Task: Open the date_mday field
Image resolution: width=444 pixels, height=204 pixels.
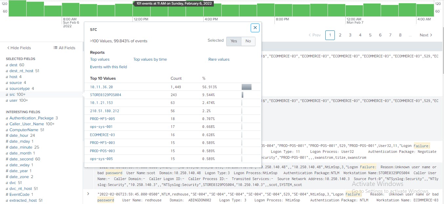Action: (20, 141)
